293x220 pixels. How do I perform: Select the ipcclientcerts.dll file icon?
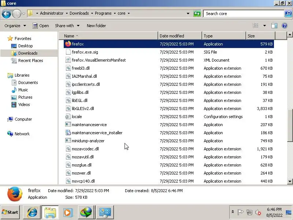(68, 84)
